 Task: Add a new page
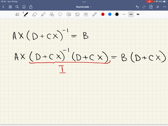151,7
